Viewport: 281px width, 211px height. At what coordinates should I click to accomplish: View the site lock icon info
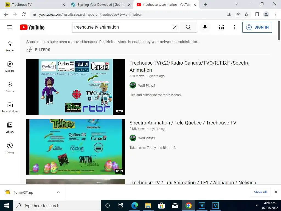click(x=35, y=14)
